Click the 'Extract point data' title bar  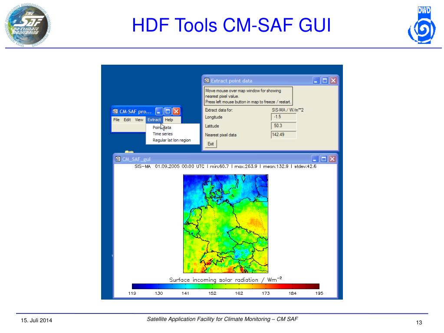(270, 81)
